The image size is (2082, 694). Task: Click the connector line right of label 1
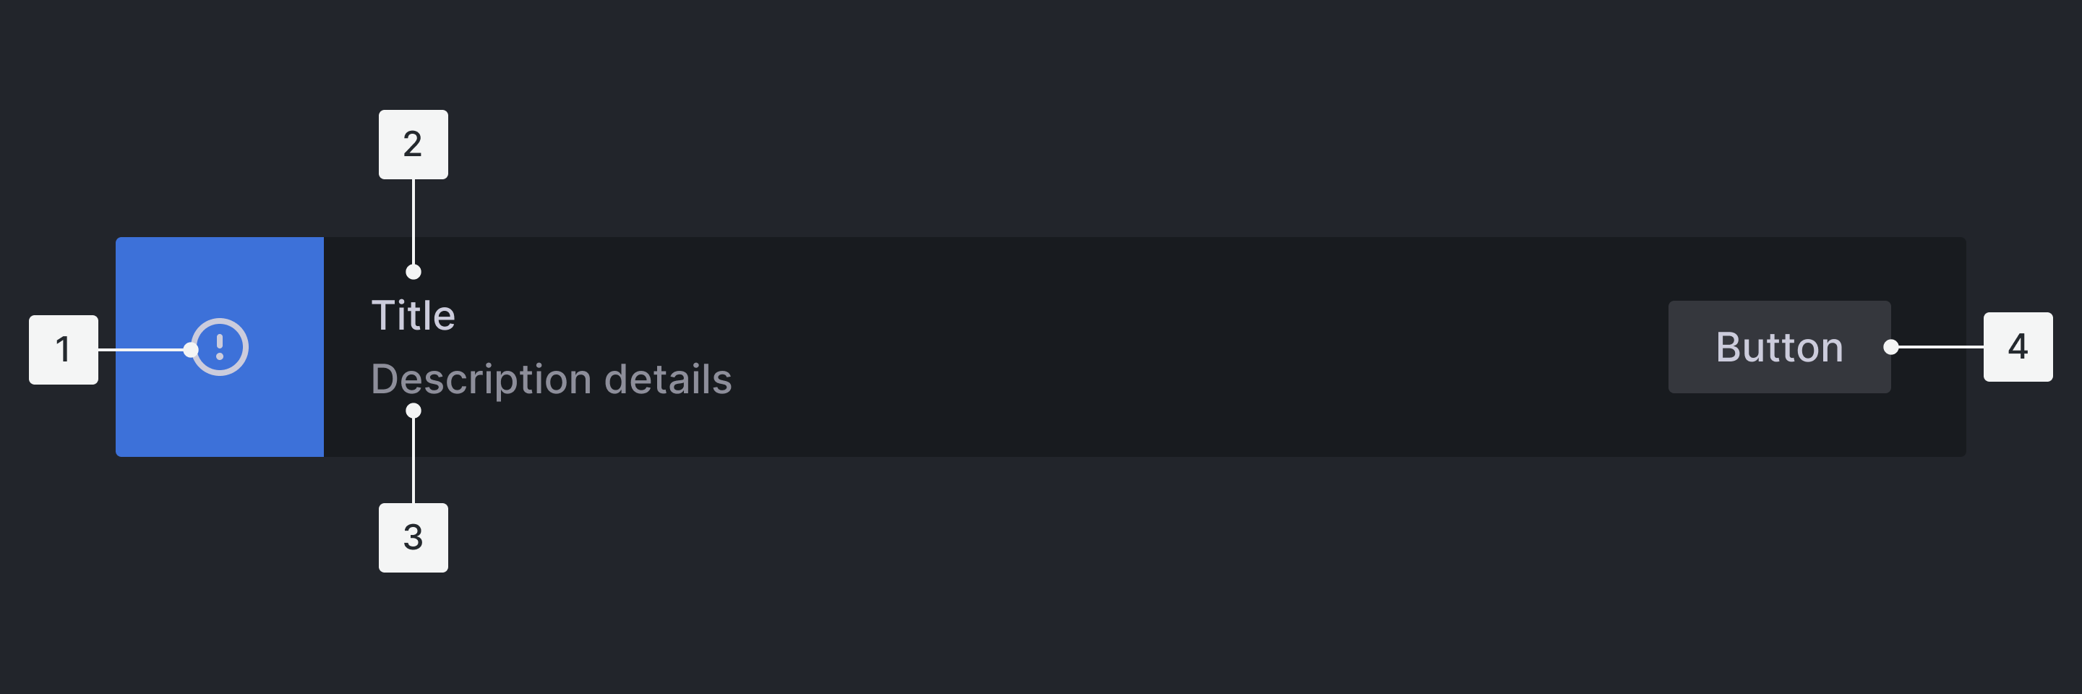(142, 350)
